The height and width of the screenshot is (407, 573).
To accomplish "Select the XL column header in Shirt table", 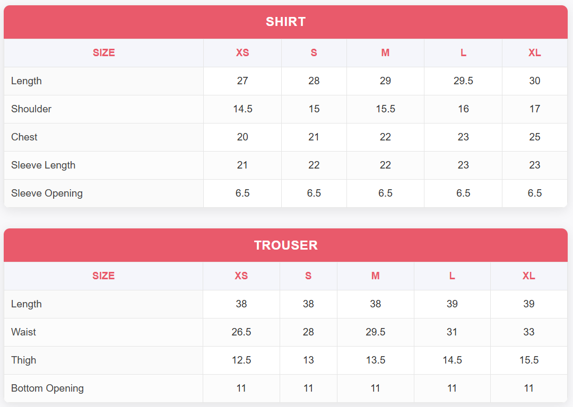I will click(x=534, y=52).
